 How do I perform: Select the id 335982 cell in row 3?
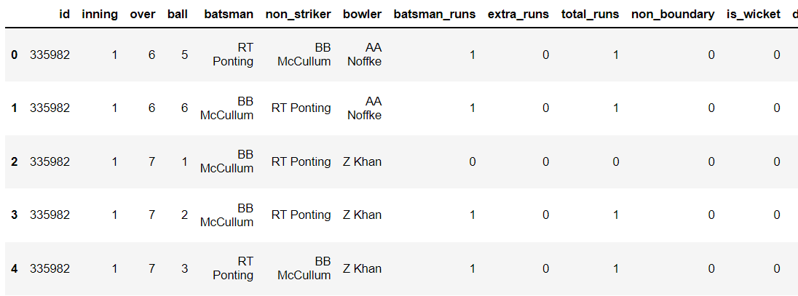(x=50, y=215)
